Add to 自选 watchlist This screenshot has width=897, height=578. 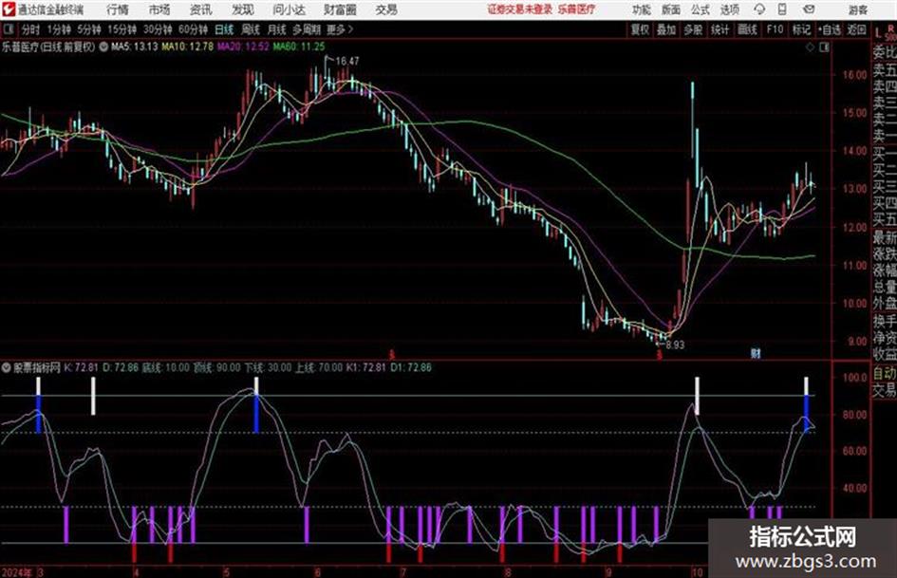829,29
